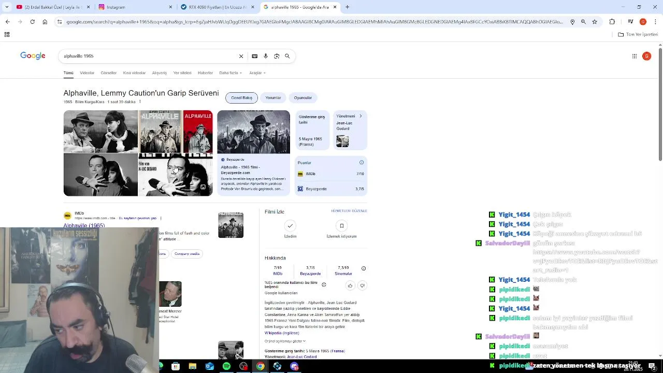Switch to the Erdal Bakkal YouTube tab

pos(52,7)
